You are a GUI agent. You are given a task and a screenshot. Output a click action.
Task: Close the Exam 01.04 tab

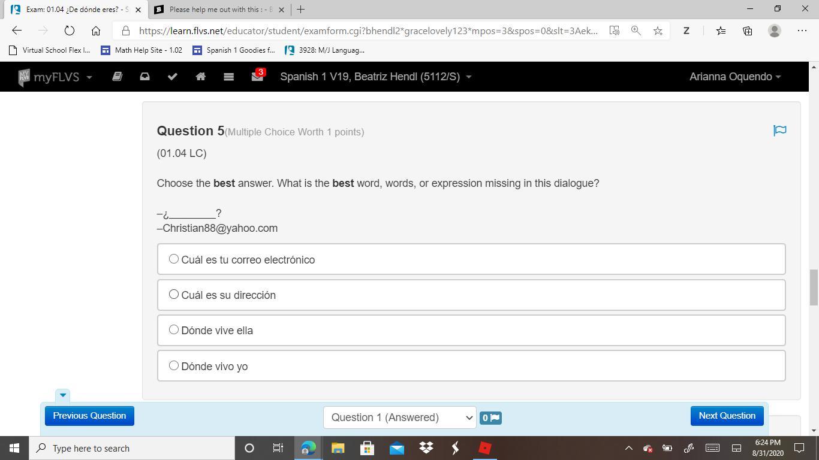[x=138, y=10]
